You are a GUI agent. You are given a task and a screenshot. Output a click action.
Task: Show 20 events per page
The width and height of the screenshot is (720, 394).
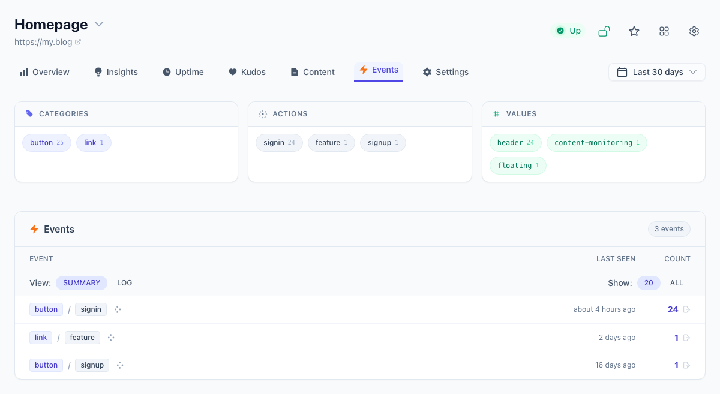click(649, 283)
